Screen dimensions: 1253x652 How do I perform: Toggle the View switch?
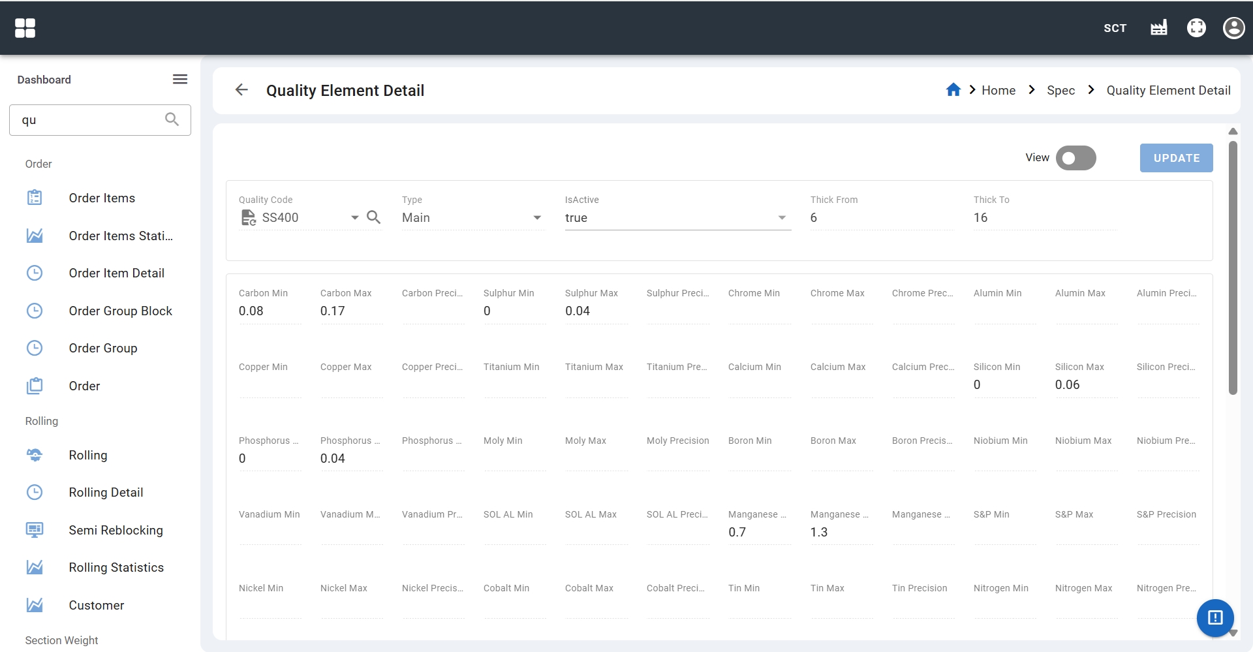click(x=1075, y=158)
